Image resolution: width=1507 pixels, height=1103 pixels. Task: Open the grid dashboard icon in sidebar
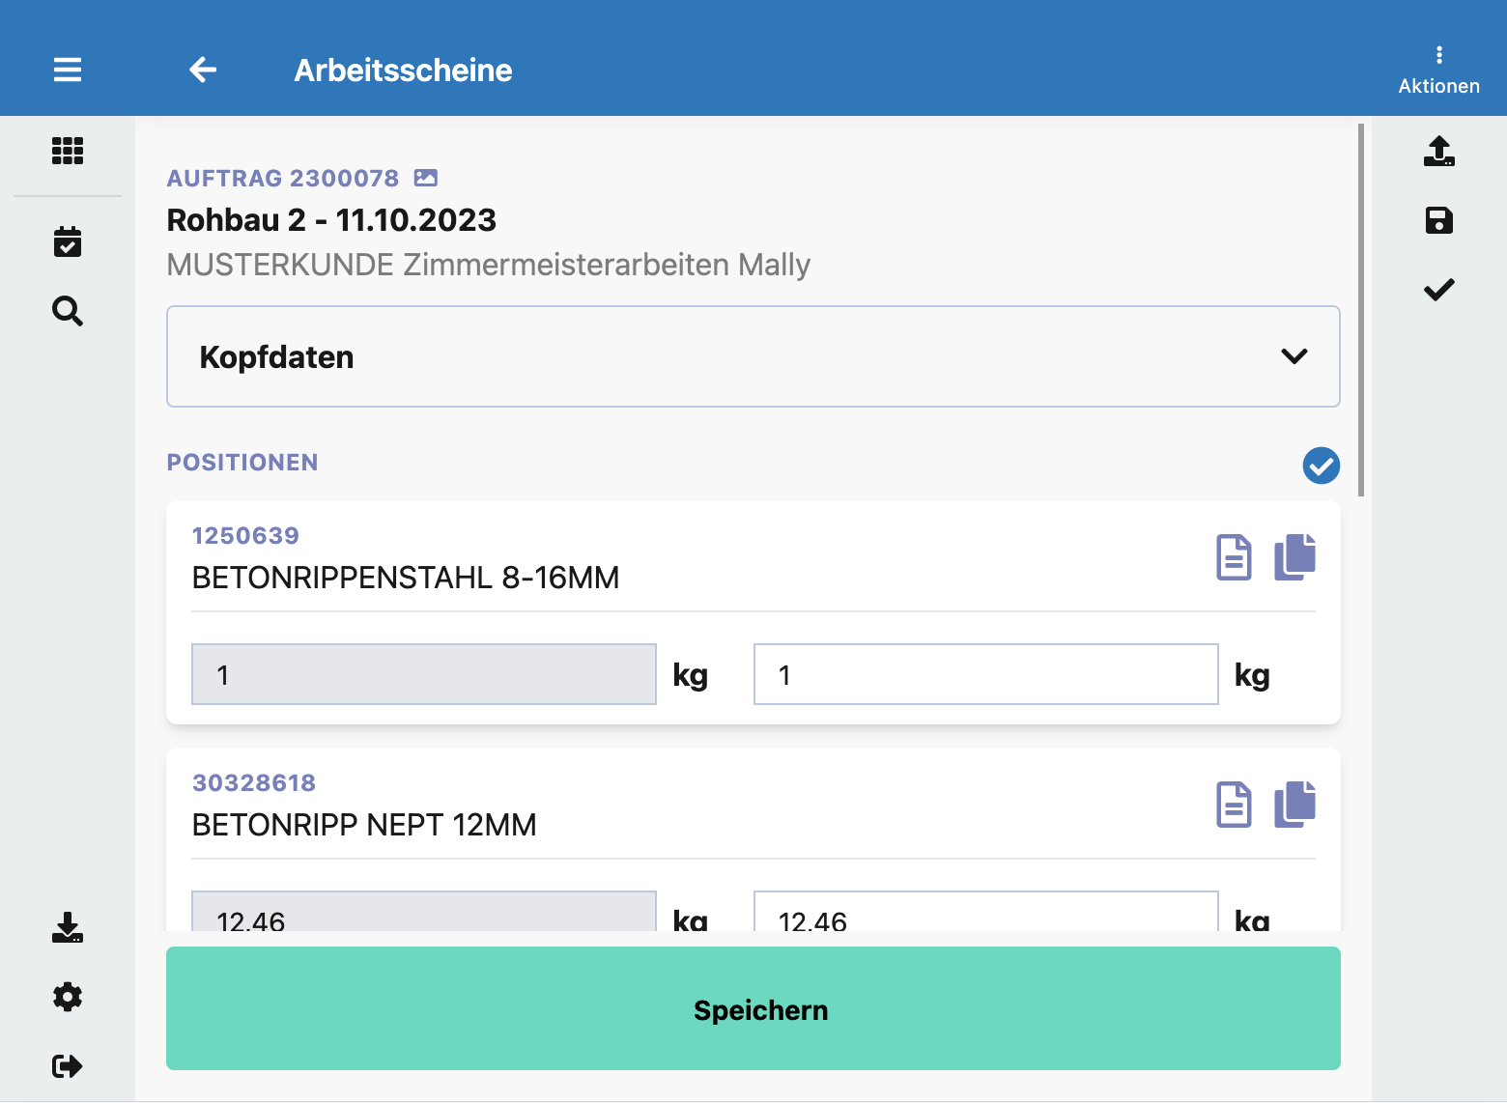(x=68, y=151)
